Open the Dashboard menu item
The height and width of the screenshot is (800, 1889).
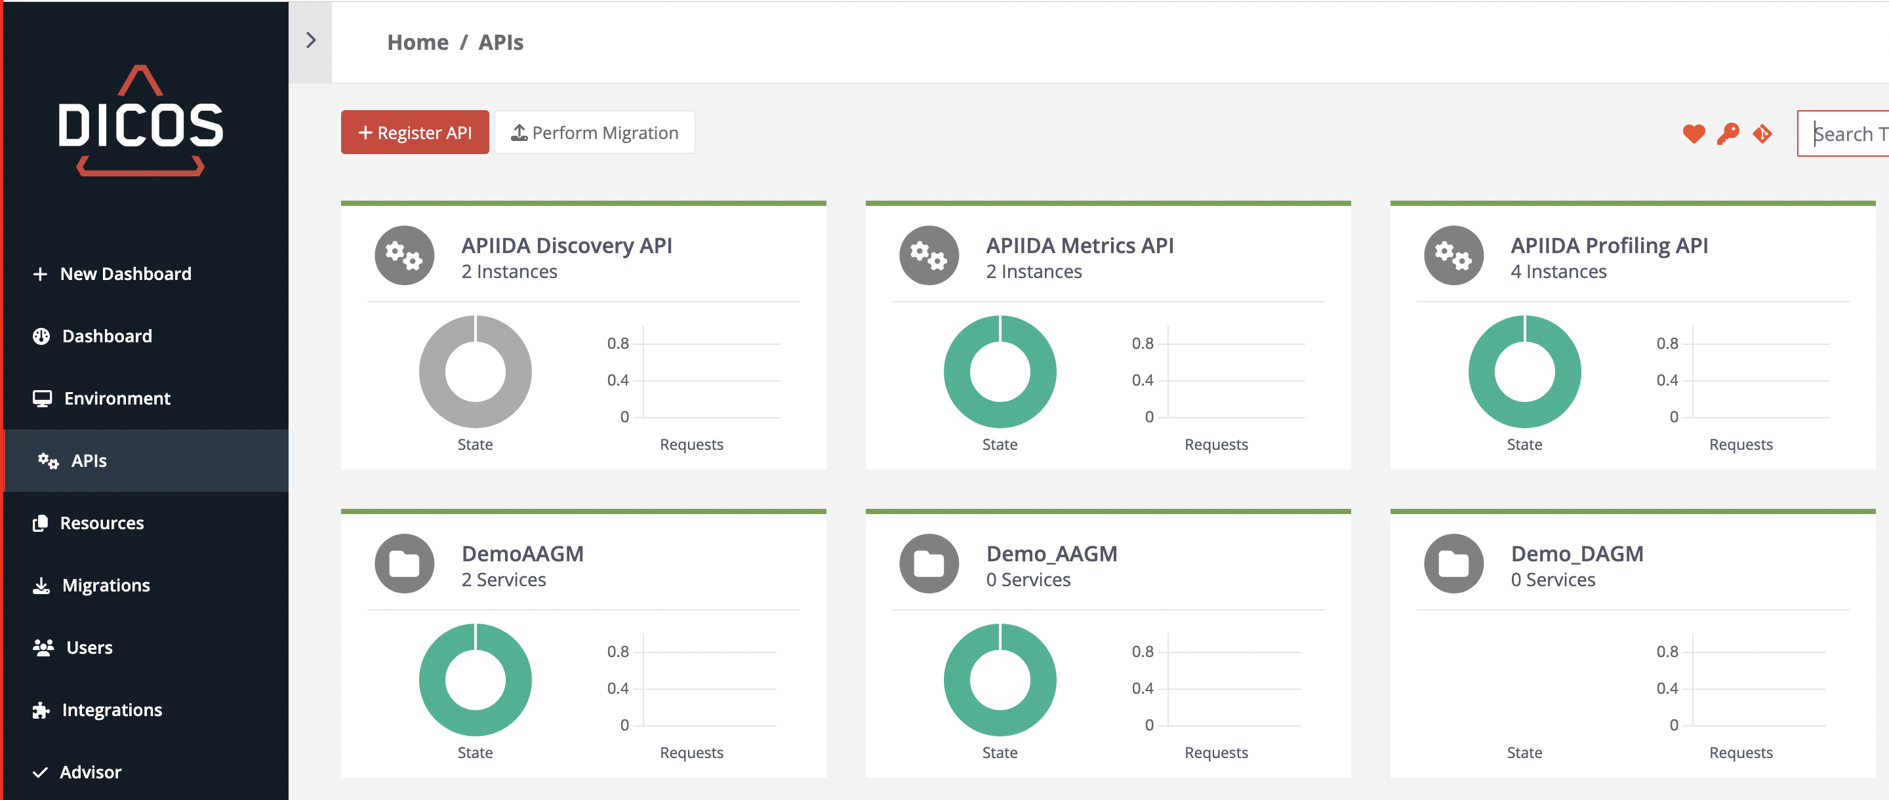click(107, 336)
